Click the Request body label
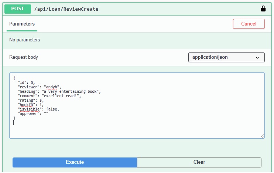 pos(24,57)
